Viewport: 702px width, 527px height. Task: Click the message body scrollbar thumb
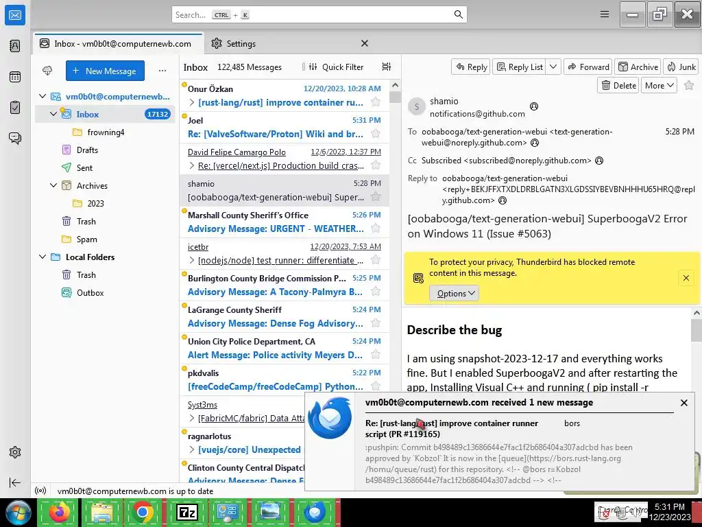click(696, 331)
